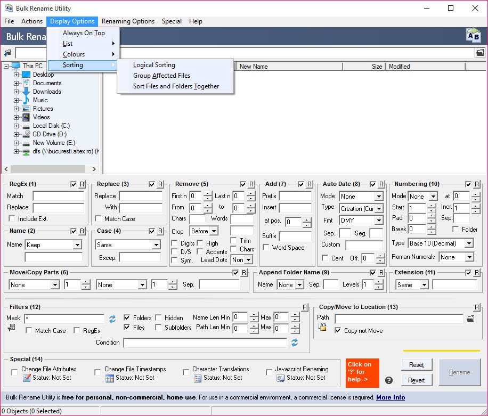Image resolution: width=488 pixels, height=416 pixels.
Task: Tick the Hidden filter checkbox
Action: click(158, 317)
